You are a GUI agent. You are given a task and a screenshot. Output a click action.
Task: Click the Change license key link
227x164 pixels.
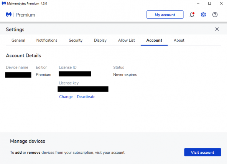[x=66, y=97]
